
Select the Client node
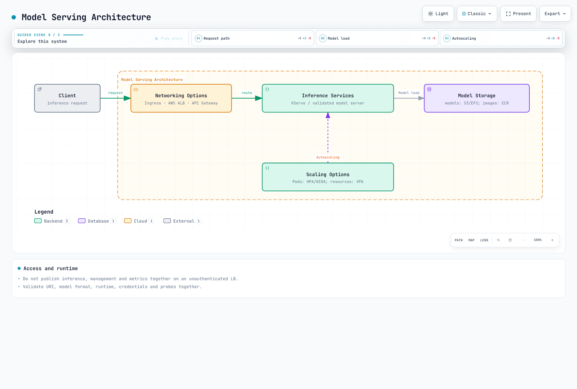pyautogui.click(x=67, y=98)
